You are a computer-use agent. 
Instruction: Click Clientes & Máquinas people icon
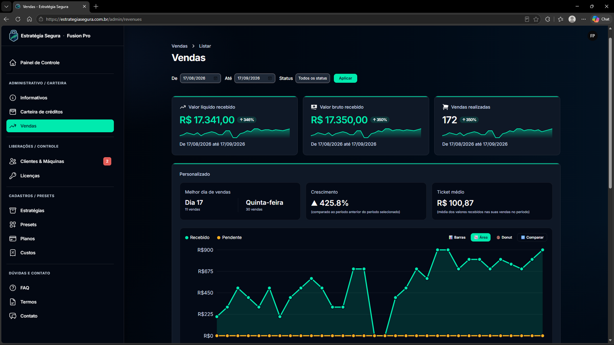coord(13,161)
